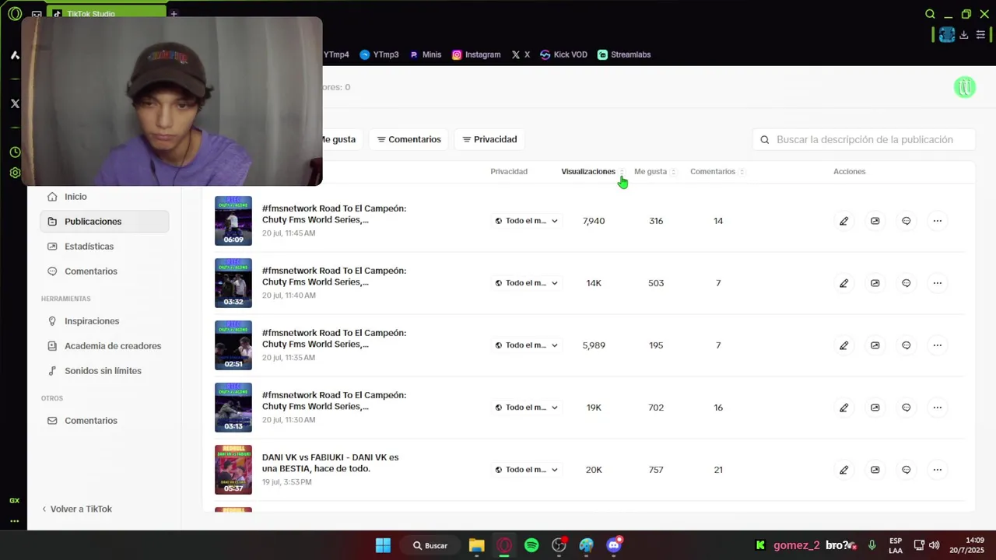
Task: Open the comment bubble icon for the 14K-view post
Action: pyautogui.click(x=906, y=283)
